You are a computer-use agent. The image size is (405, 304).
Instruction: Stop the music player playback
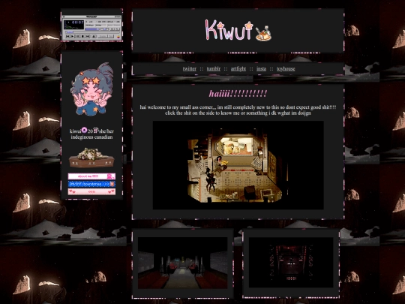(82, 36)
